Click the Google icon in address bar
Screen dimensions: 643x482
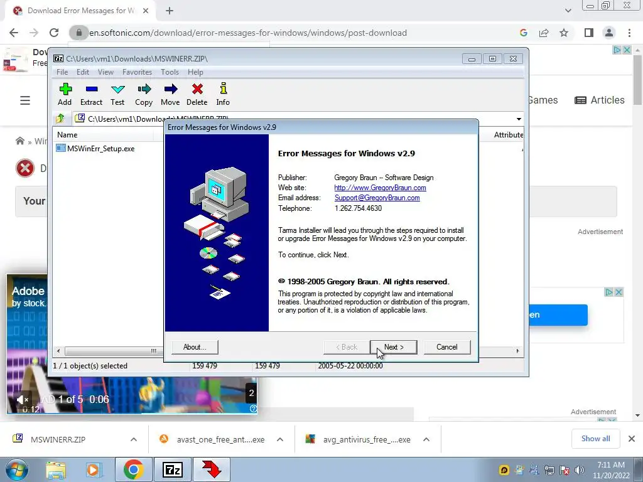(x=523, y=33)
